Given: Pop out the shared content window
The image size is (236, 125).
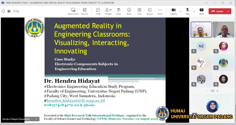Looking at the screenshot, I should 85,11.
